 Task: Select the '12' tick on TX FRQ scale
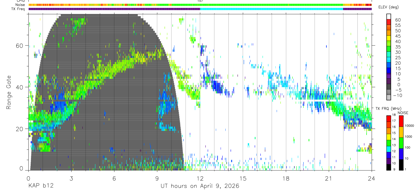(393, 151)
